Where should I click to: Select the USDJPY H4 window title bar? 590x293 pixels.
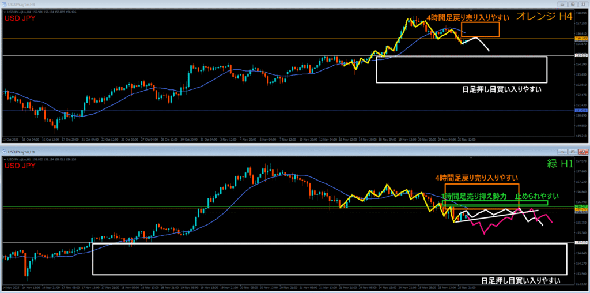288,5
